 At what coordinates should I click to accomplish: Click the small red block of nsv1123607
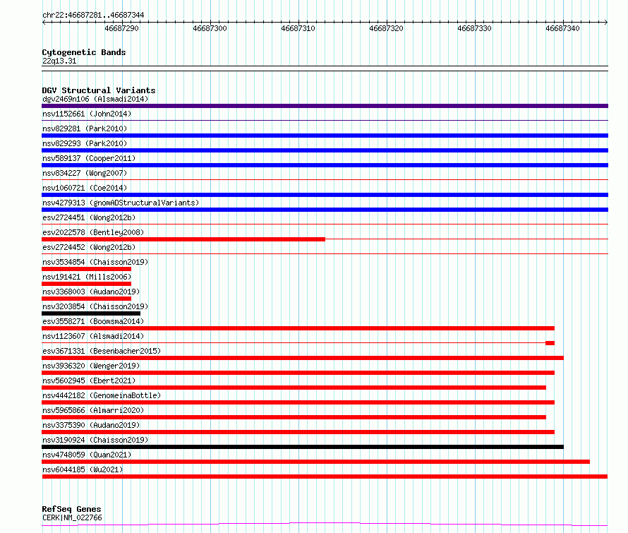click(x=550, y=343)
